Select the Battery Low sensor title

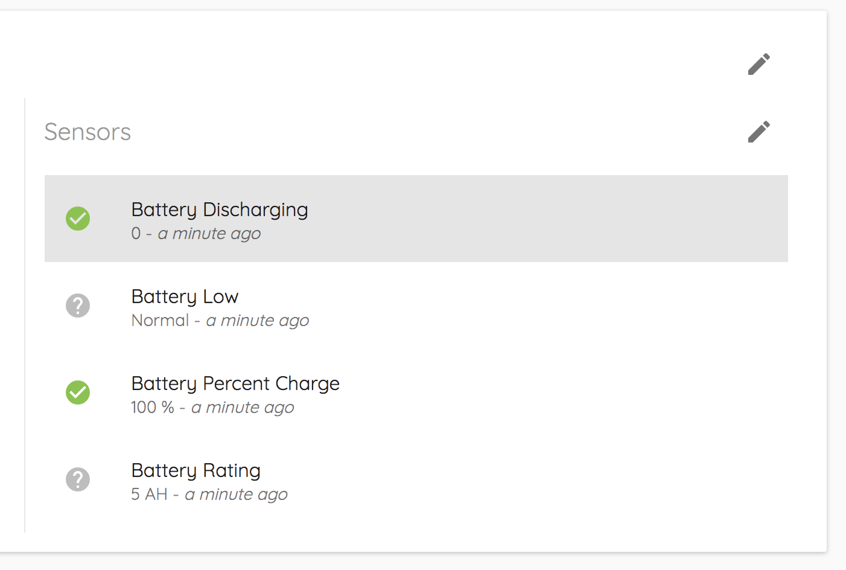tap(185, 296)
